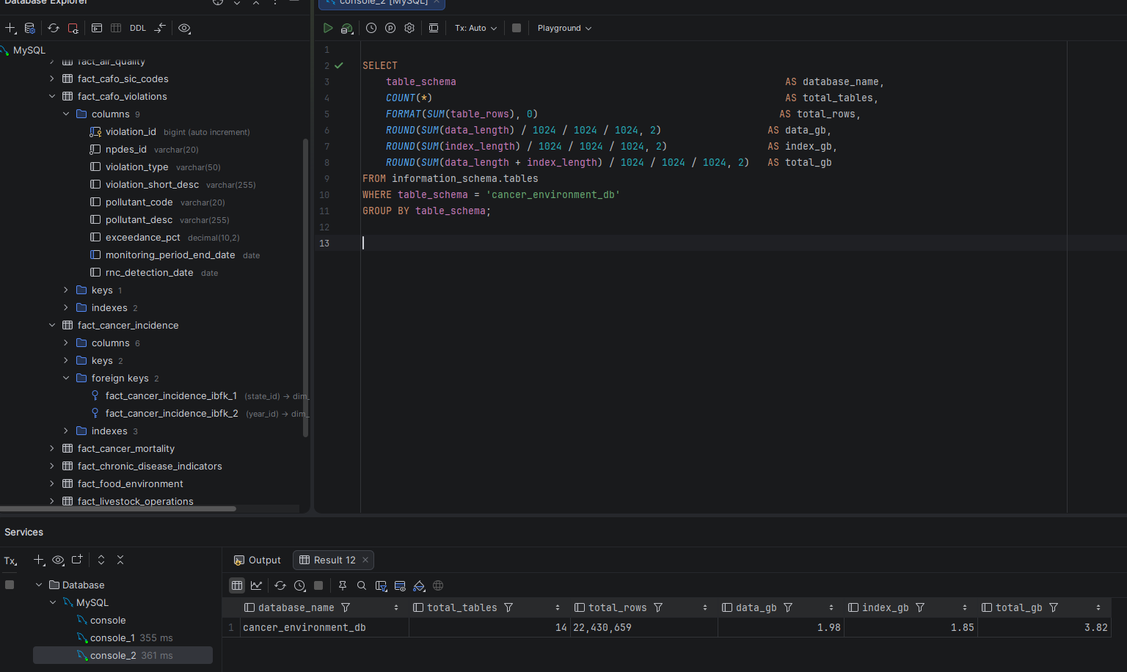This screenshot has width=1127, height=672.
Task: Close the console_2 [MySQL] editor tab
Action: [437, 2]
